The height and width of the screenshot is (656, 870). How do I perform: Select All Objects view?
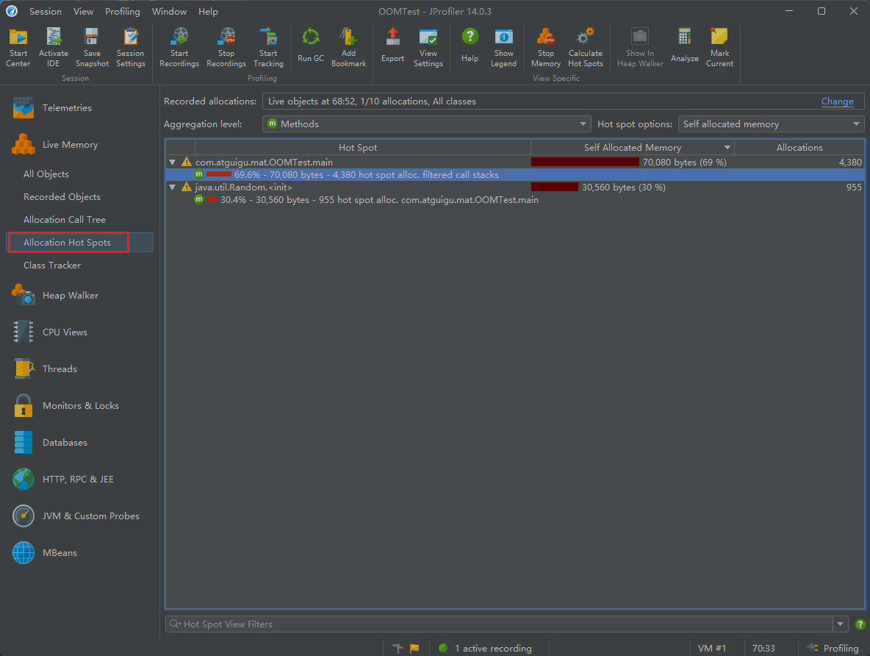46,174
